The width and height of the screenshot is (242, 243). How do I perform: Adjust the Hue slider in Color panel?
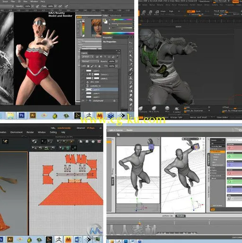[x=121, y=20]
